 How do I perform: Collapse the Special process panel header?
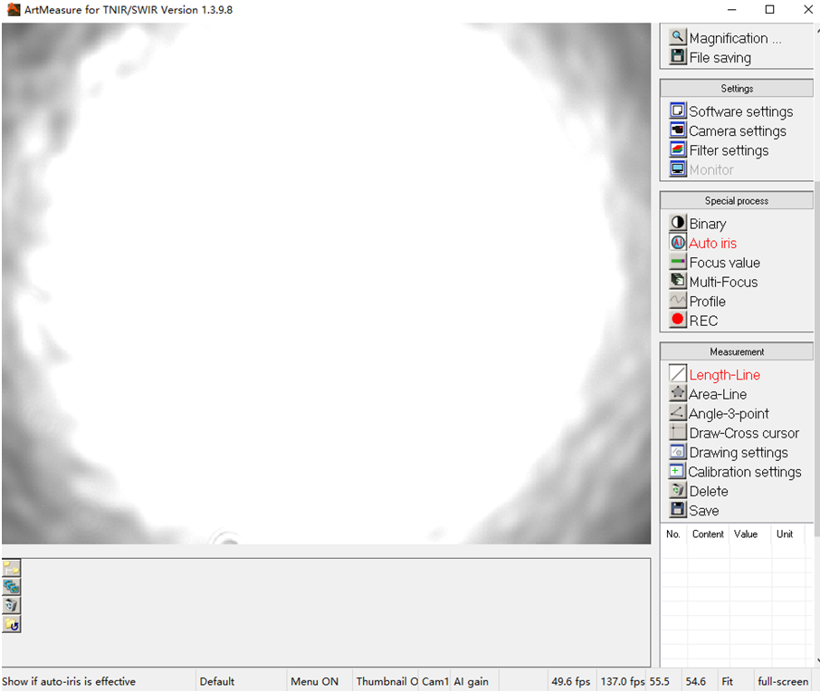(737, 201)
